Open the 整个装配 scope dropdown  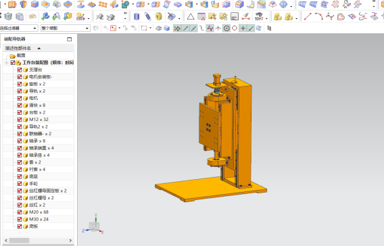tap(87, 28)
